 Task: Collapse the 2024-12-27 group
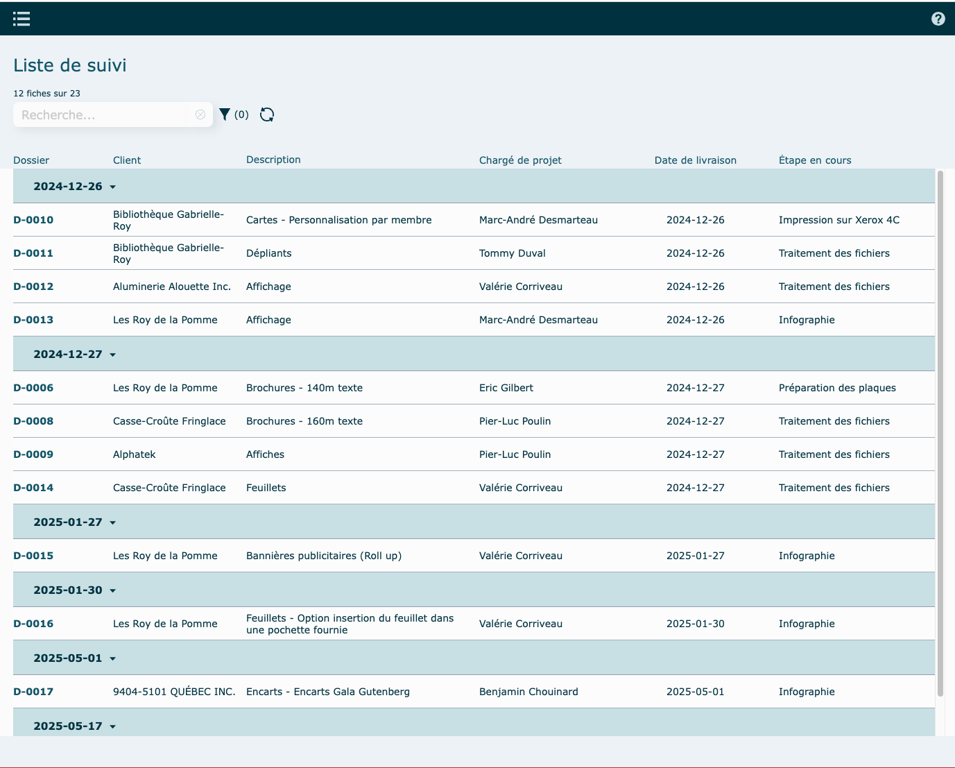coord(112,355)
